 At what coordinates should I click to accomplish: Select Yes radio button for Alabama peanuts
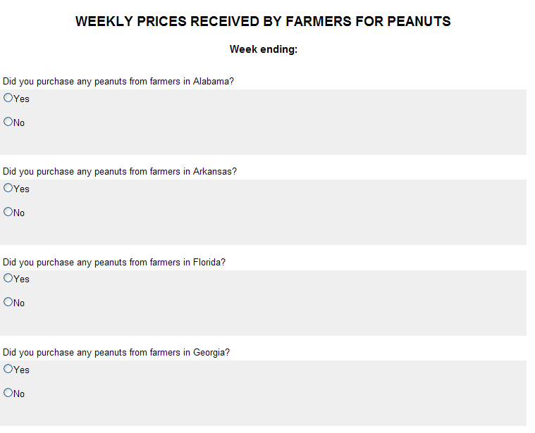(x=8, y=98)
